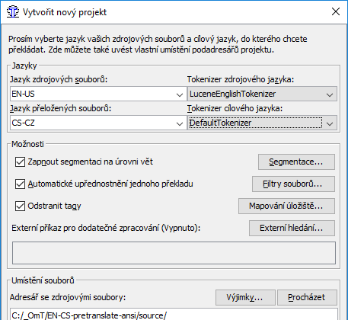Click the source directory path field
Viewport: 348px width, 320px height.
(174, 315)
